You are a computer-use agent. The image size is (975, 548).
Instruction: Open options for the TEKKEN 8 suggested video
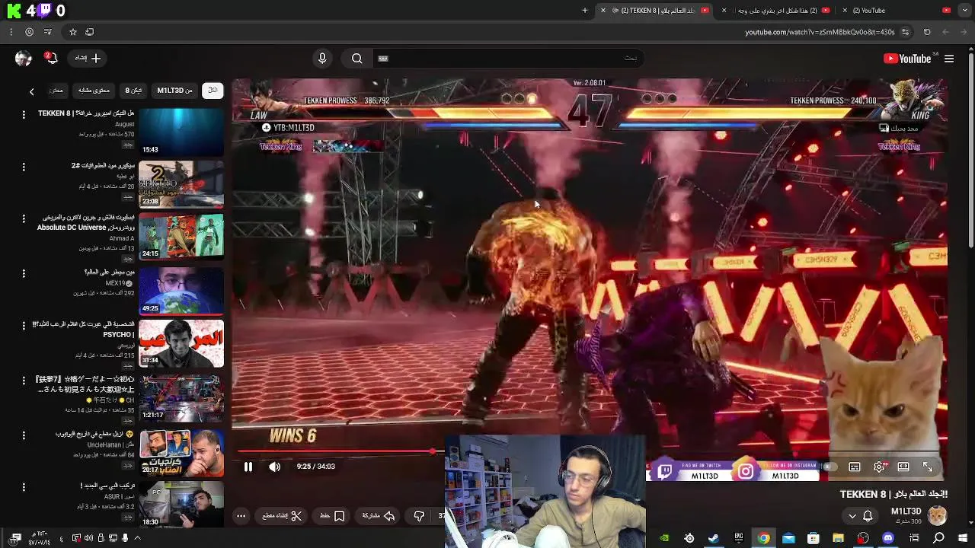click(24, 114)
